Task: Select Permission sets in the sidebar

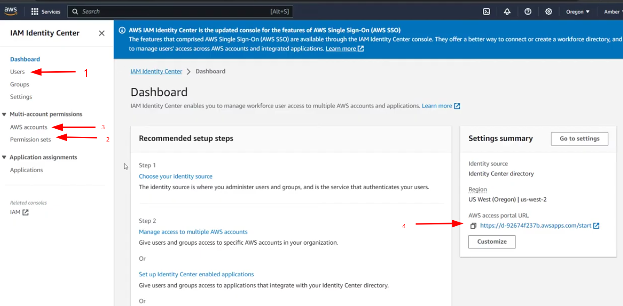Action: tap(30, 140)
